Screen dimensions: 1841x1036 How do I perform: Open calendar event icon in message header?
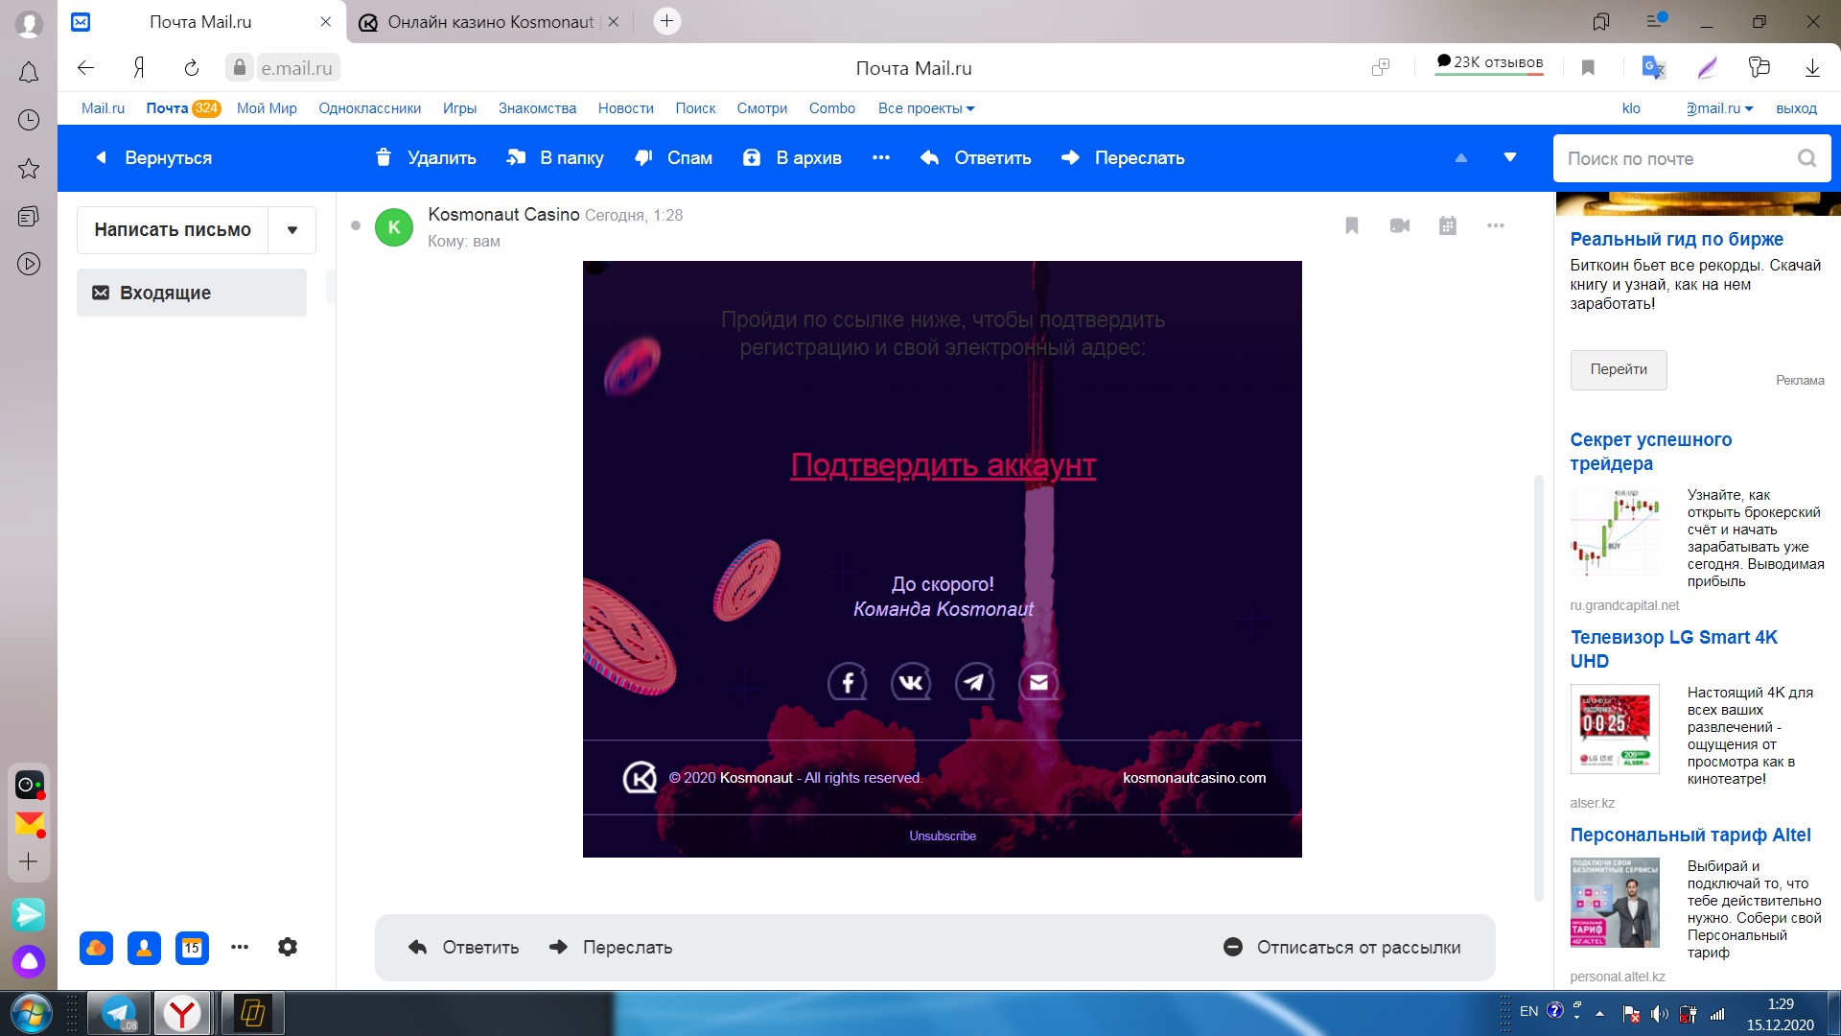[x=1448, y=225]
